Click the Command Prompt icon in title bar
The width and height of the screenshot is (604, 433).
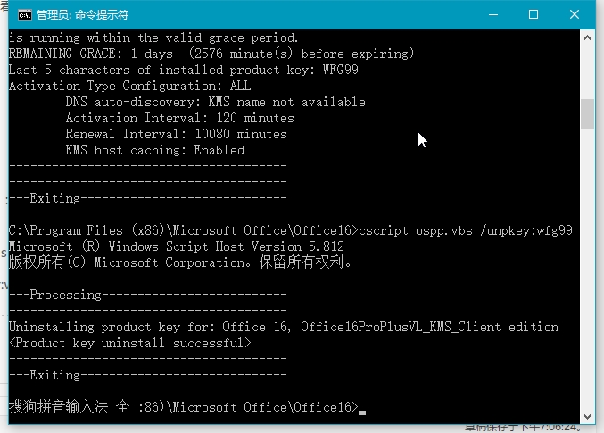[x=25, y=14]
